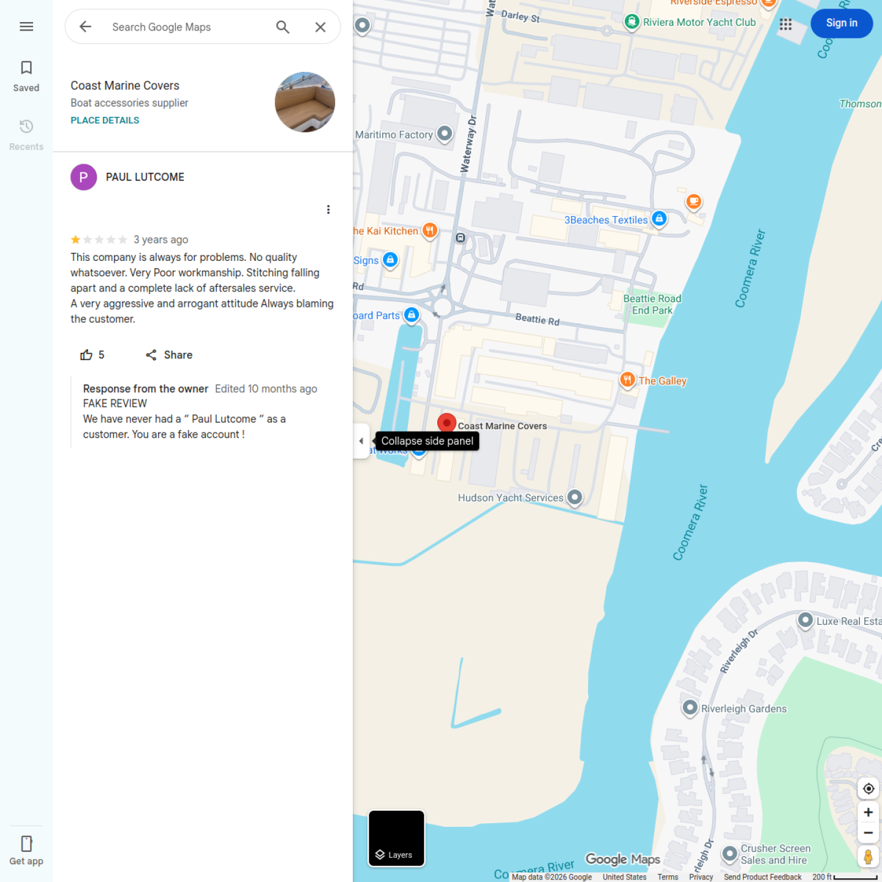Zoom in on the map
Image resolution: width=882 pixels, height=882 pixels.
pyautogui.click(x=869, y=812)
